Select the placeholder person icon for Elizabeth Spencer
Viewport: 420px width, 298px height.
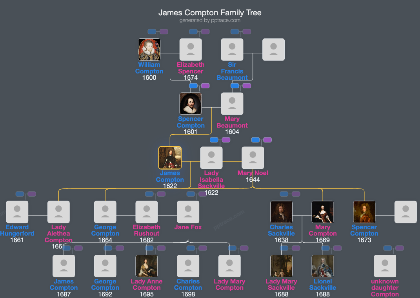[x=191, y=49]
